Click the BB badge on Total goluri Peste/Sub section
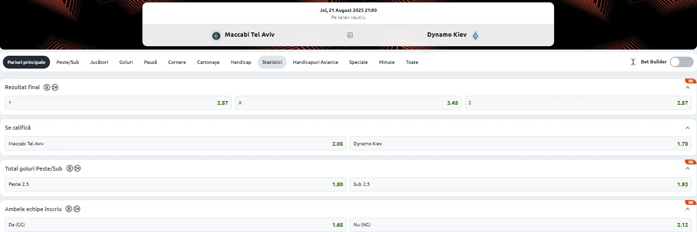Viewport: 697px width, 232px height. point(690,162)
